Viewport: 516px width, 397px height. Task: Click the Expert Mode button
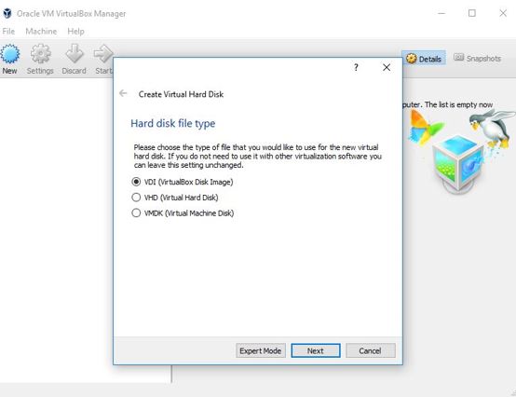coord(261,350)
